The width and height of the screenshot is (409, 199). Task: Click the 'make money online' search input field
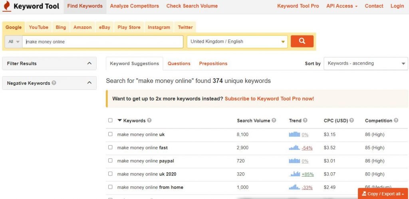pyautogui.click(x=103, y=41)
